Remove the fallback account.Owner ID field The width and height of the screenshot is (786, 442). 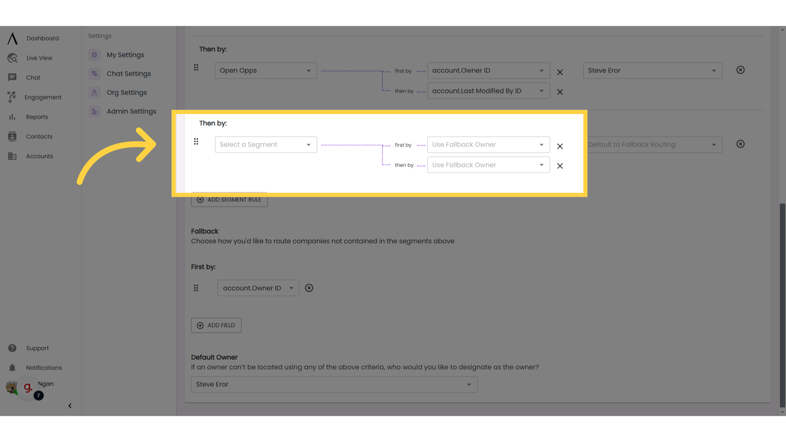[309, 288]
